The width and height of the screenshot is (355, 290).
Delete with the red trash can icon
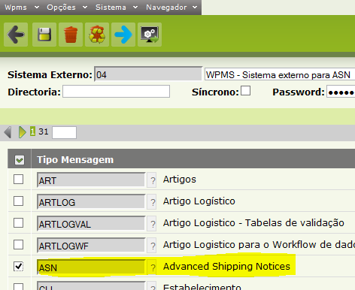click(x=71, y=35)
